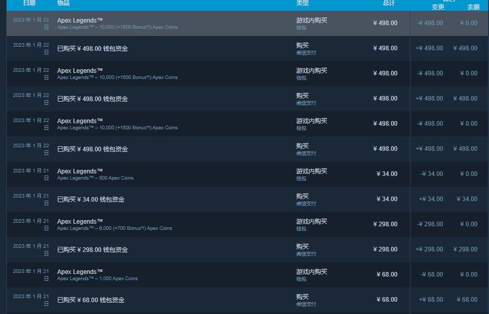Open Apex Legends title in 500 Coins row
This screenshot has height=314, width=489.
[x=80, y=171]
